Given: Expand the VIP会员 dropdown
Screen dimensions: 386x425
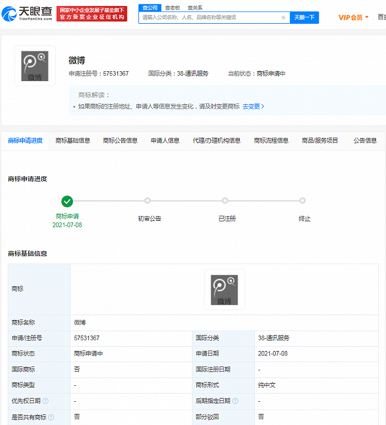Looking at the screenshot, I should [353, 18].
